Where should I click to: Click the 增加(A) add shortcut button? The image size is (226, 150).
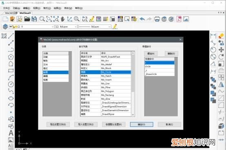click(x=151, y=54)
